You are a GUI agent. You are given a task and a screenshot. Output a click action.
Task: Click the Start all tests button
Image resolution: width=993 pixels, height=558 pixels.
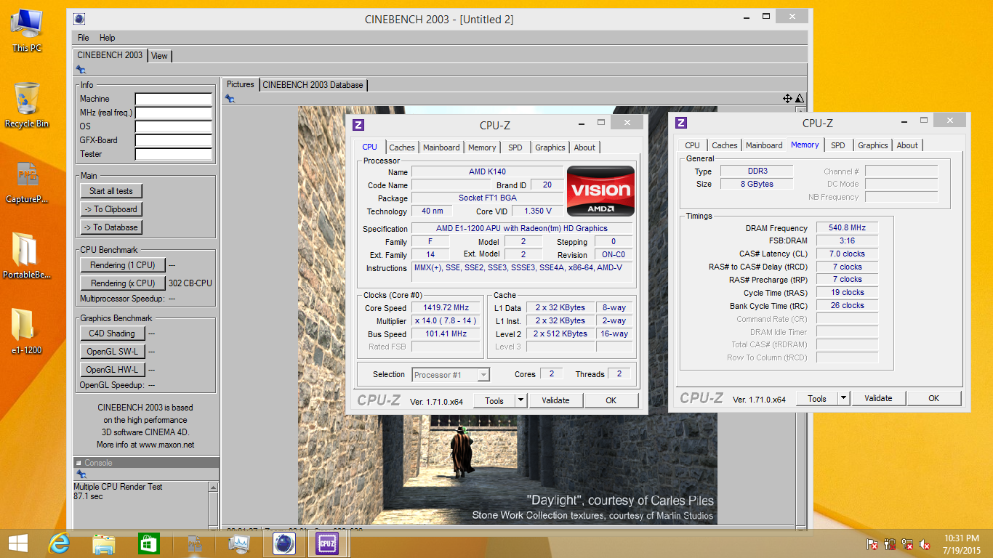tap(111, 191)
